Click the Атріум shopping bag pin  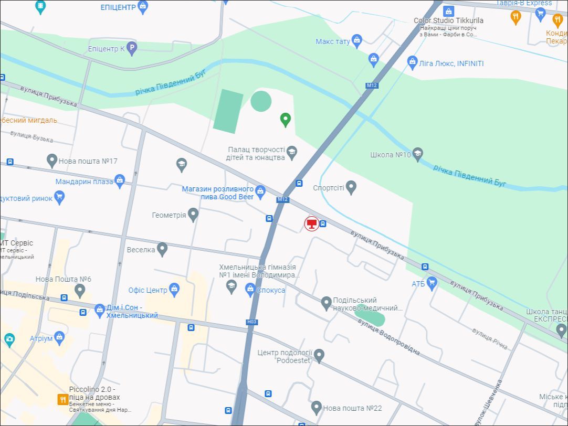pyautogui.click(x=59, y=338)
